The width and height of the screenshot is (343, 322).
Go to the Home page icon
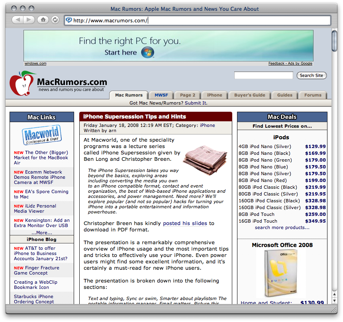coord(43,20)
